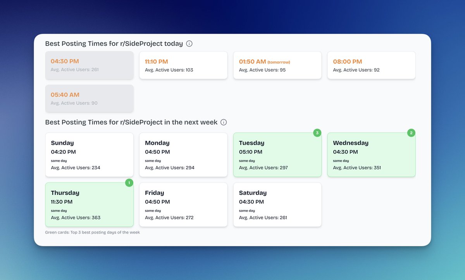Choose the 01:50 AM tomorrow card
Viewport: 465px width, 280px height.
click(x=277, y=65)
